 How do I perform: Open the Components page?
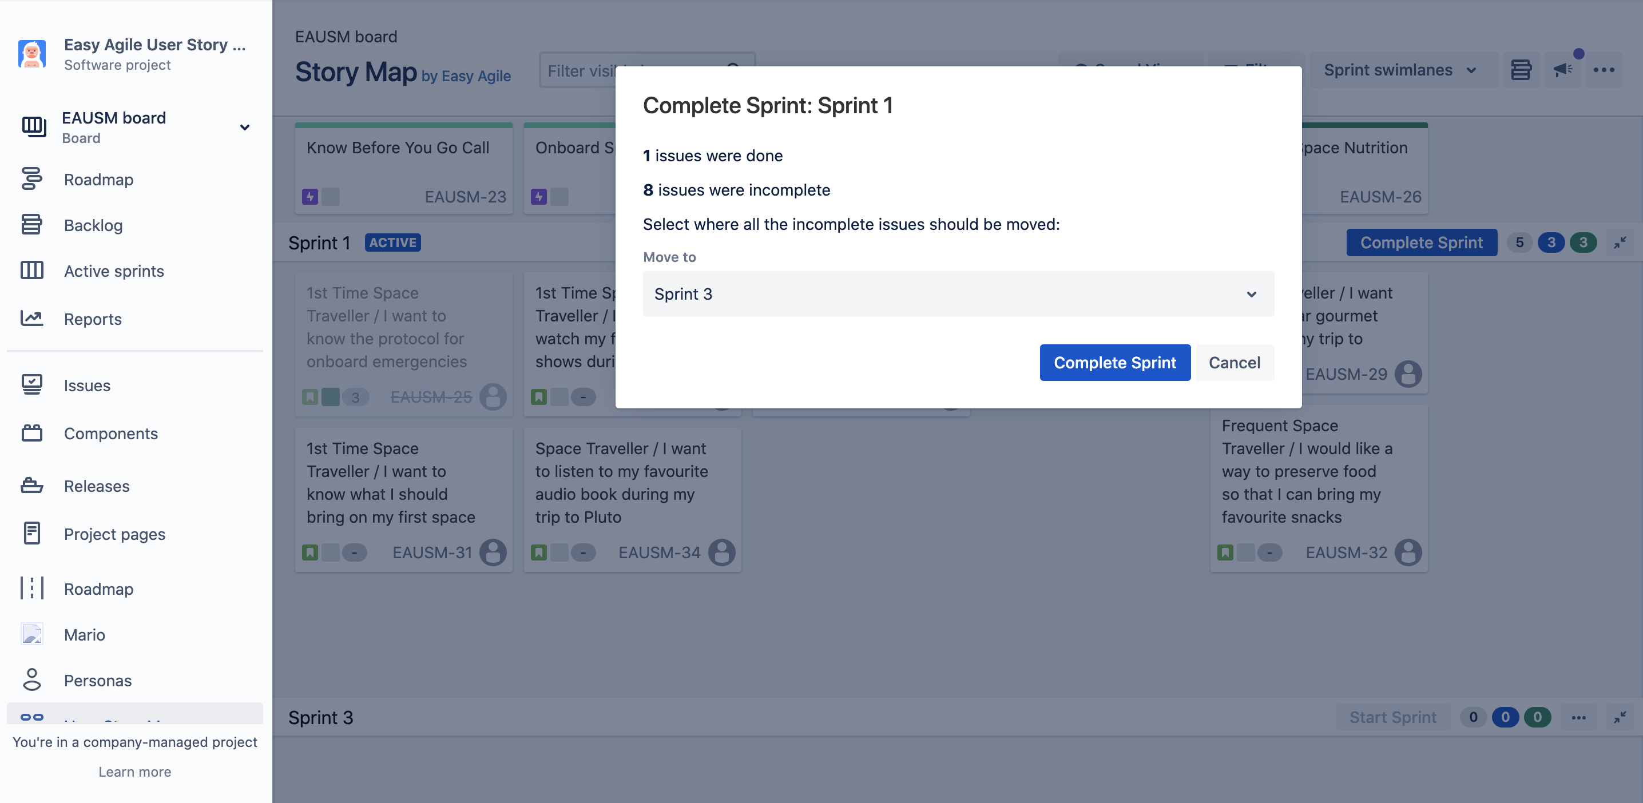110,434
